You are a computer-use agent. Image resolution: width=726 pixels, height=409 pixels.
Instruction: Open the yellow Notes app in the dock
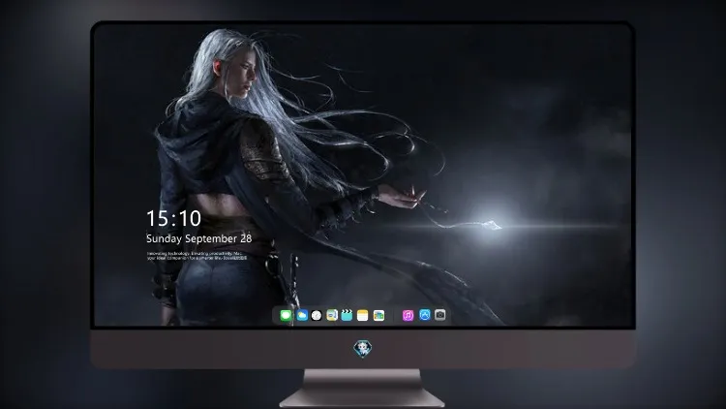(x=363, y=315)
